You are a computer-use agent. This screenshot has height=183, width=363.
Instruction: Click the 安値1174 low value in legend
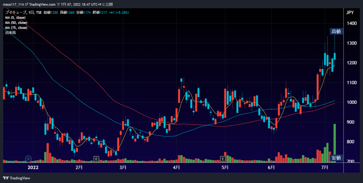coord(84,12)
